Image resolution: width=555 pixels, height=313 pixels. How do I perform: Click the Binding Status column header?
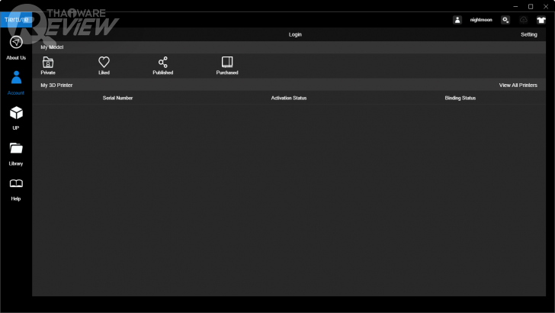tap(460, 98)
